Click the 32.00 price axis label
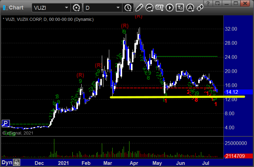The width and height of the screenshot is (254, 167). tap(231, 29)
